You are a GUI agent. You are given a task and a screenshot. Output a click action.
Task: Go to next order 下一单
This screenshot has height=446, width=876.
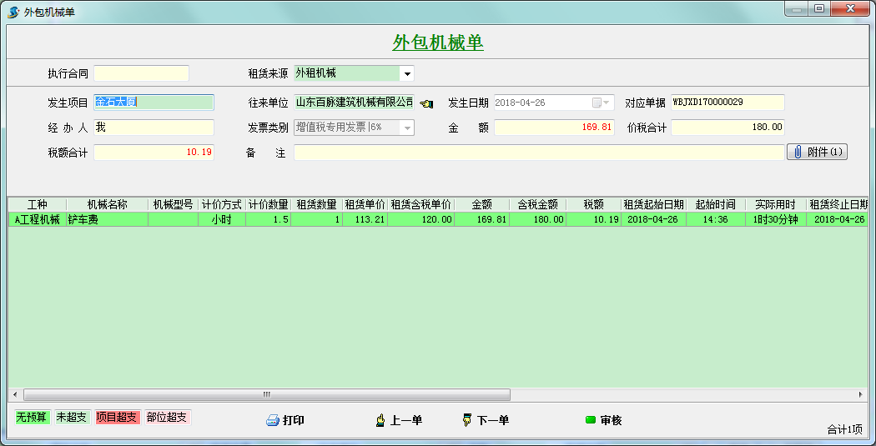486,420
